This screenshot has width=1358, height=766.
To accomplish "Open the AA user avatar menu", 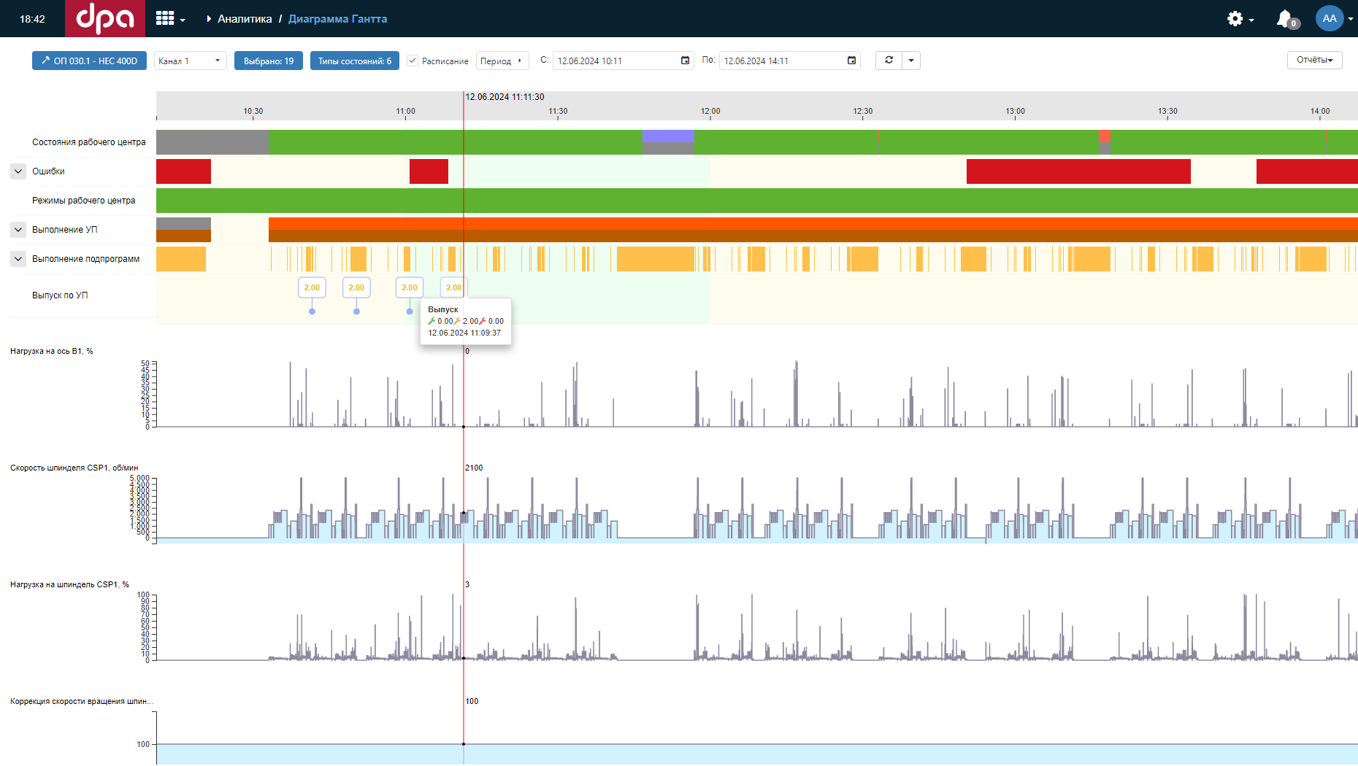I will point(1330,19).
